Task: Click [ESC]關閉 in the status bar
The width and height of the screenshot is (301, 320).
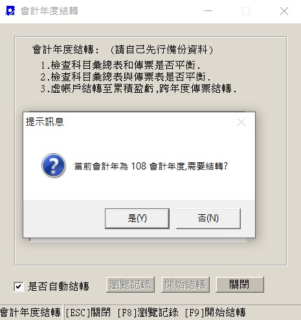Action: [88, 313]
